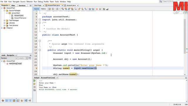This screenshot has width=188, height=106.
Task: Toggle Show Non-Public Members filter in Navigator
Action: click(14, 100)
